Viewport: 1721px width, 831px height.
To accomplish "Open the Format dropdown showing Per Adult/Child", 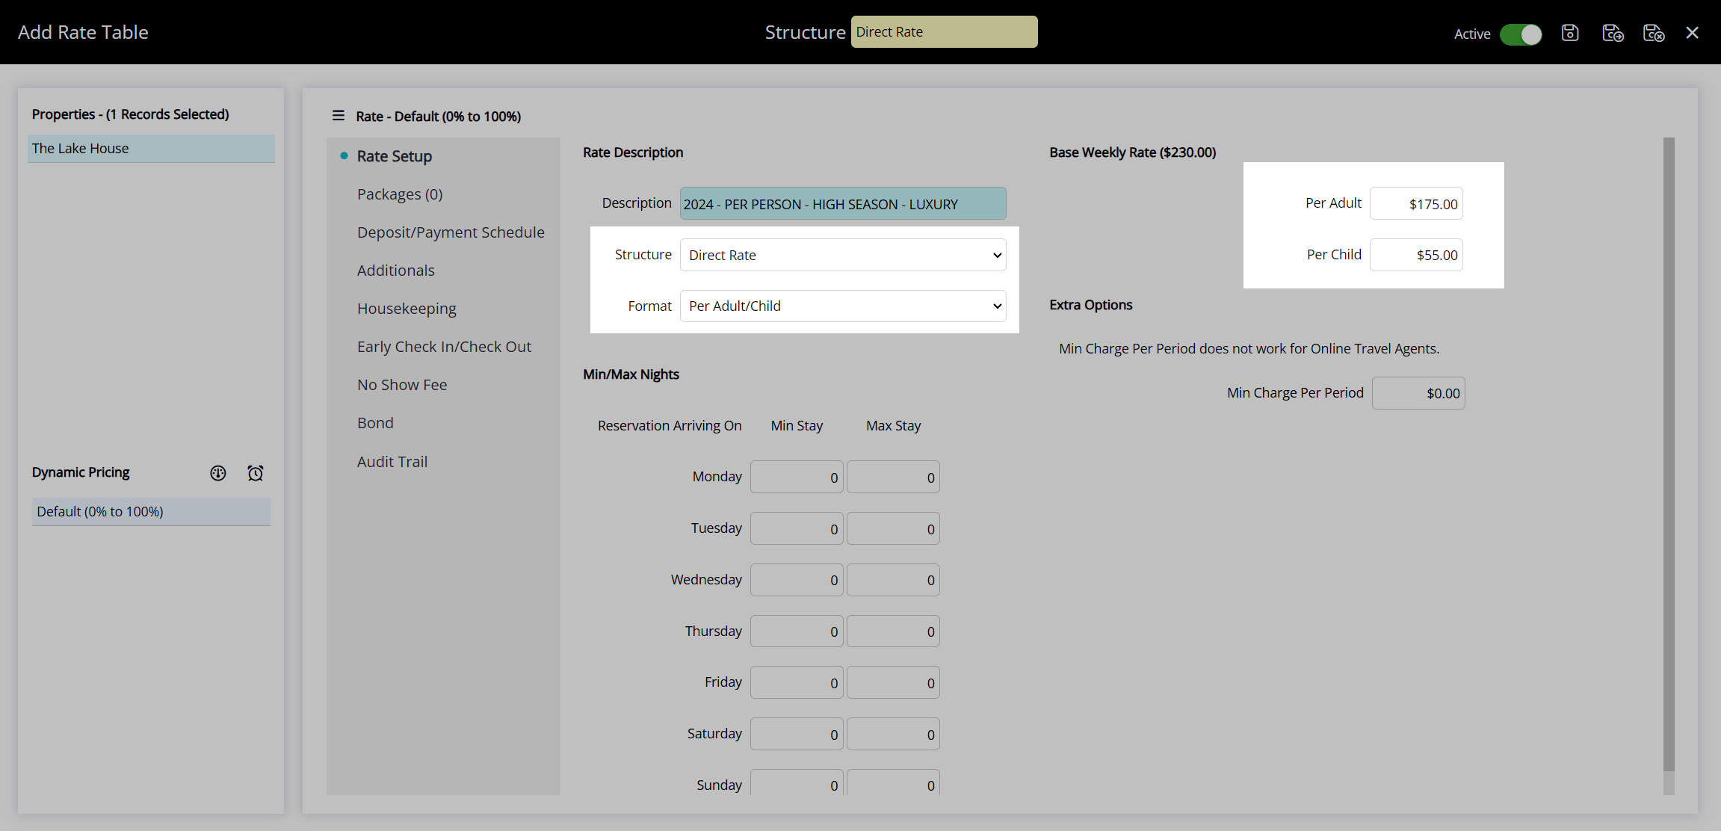I will 843,306.
